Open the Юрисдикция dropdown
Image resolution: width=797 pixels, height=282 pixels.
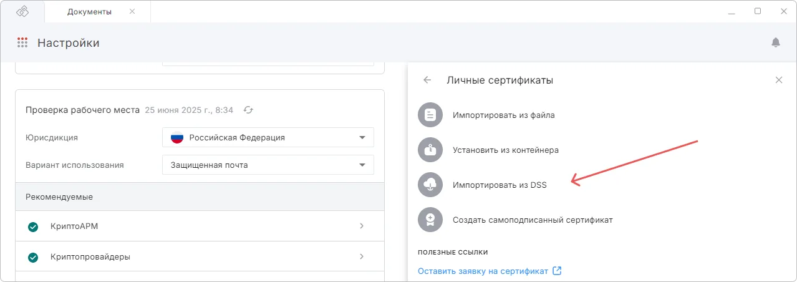(x=268, y=137)
